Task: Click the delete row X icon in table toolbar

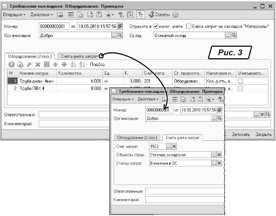Action: (38, 64)
